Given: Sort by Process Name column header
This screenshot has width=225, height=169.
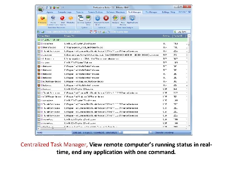Looking at the screenshot, I should [x=50, y=36].
